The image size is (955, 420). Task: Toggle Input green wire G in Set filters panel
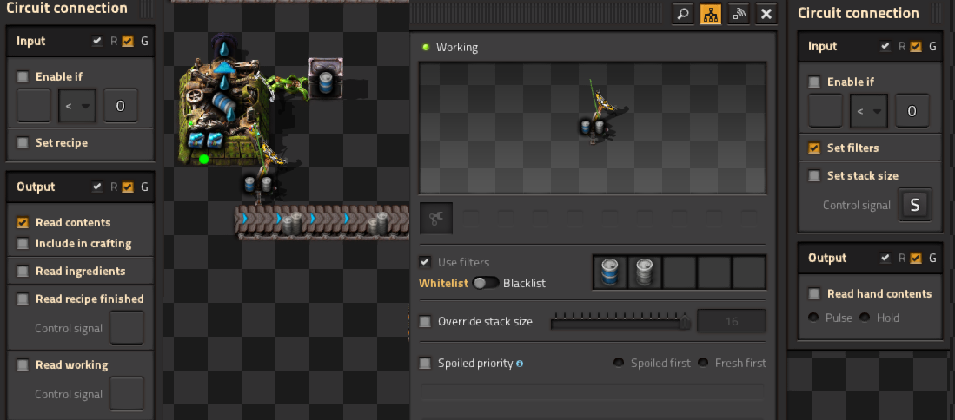[915, 46]
